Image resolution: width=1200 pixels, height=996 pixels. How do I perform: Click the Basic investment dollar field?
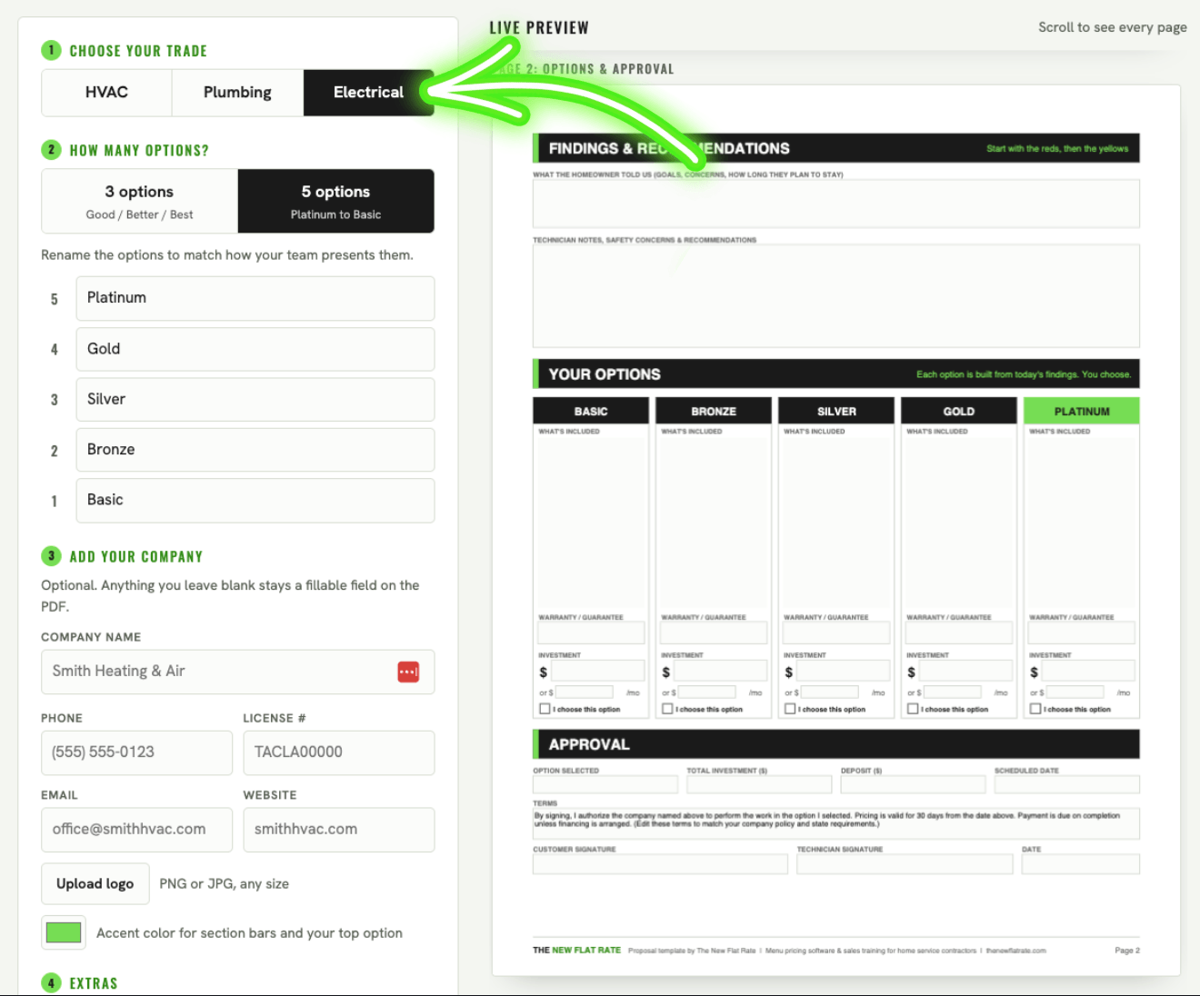[x=597, y=672]
